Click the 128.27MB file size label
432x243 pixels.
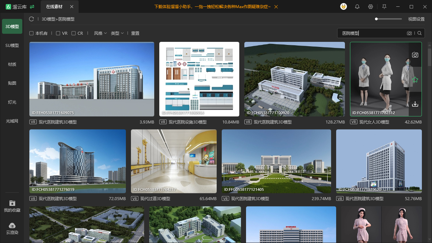point(335,122)
